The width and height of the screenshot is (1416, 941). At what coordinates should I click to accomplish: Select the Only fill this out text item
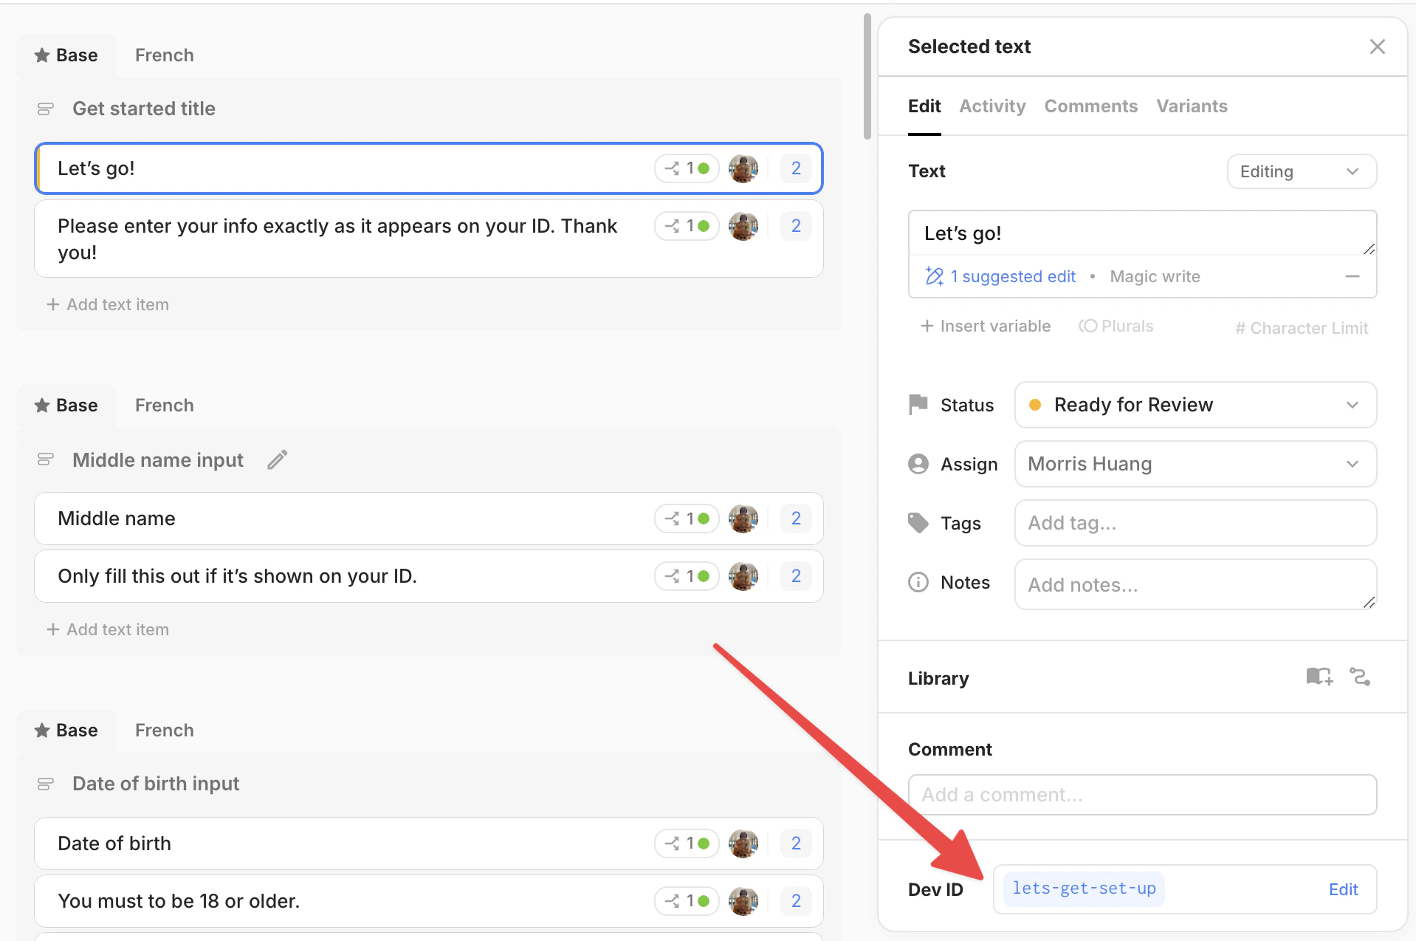[x=428, y=576]
